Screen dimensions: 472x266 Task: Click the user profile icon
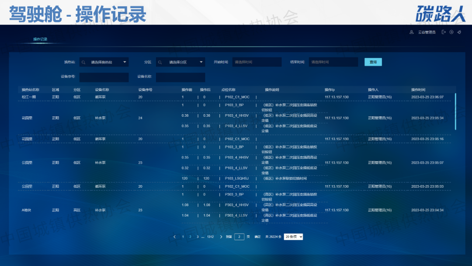click(x=411, y=32)
